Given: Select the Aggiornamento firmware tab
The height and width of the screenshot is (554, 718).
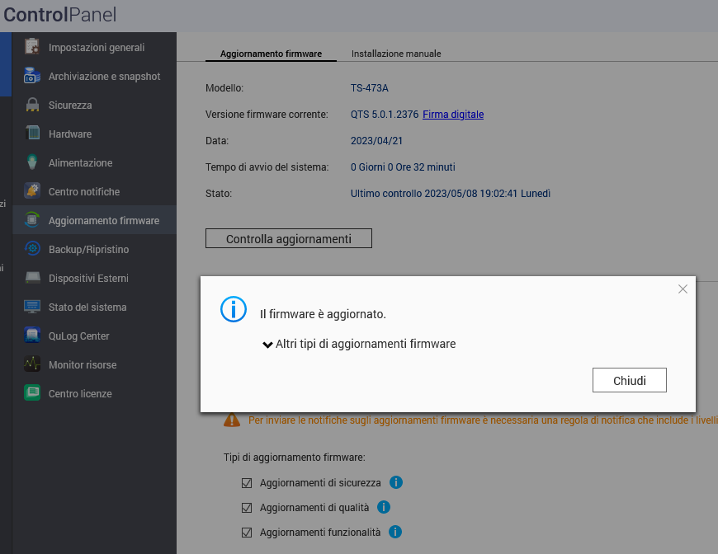Looking at the screenshot, I should 271,54.
